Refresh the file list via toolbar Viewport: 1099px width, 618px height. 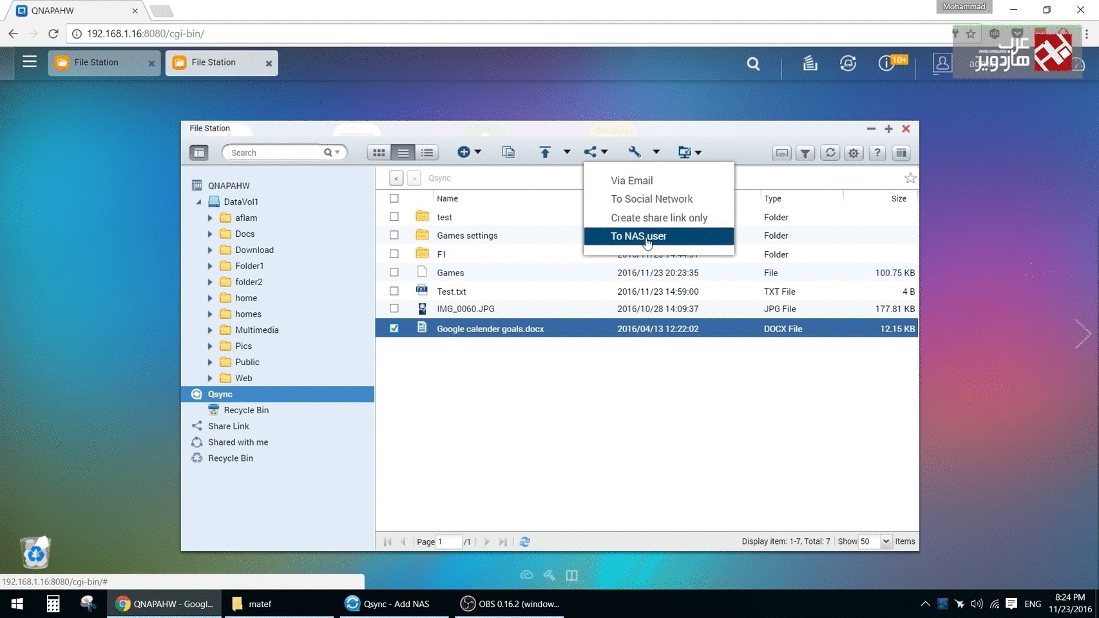tap(830, 153)
